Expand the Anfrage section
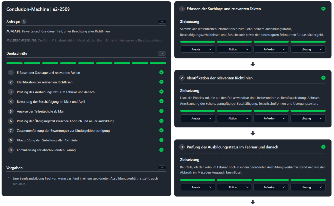This screenshot has width=334, height=206. tap(161, 22)
